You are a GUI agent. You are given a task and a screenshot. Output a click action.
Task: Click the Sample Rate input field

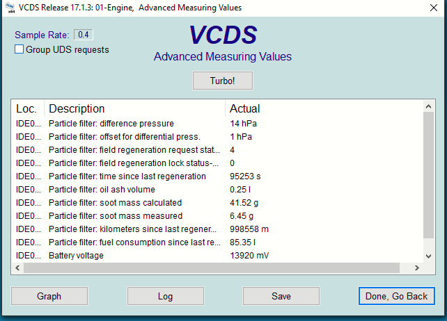[84, 35]
